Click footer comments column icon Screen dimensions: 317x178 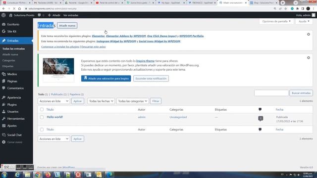point(260,130)
